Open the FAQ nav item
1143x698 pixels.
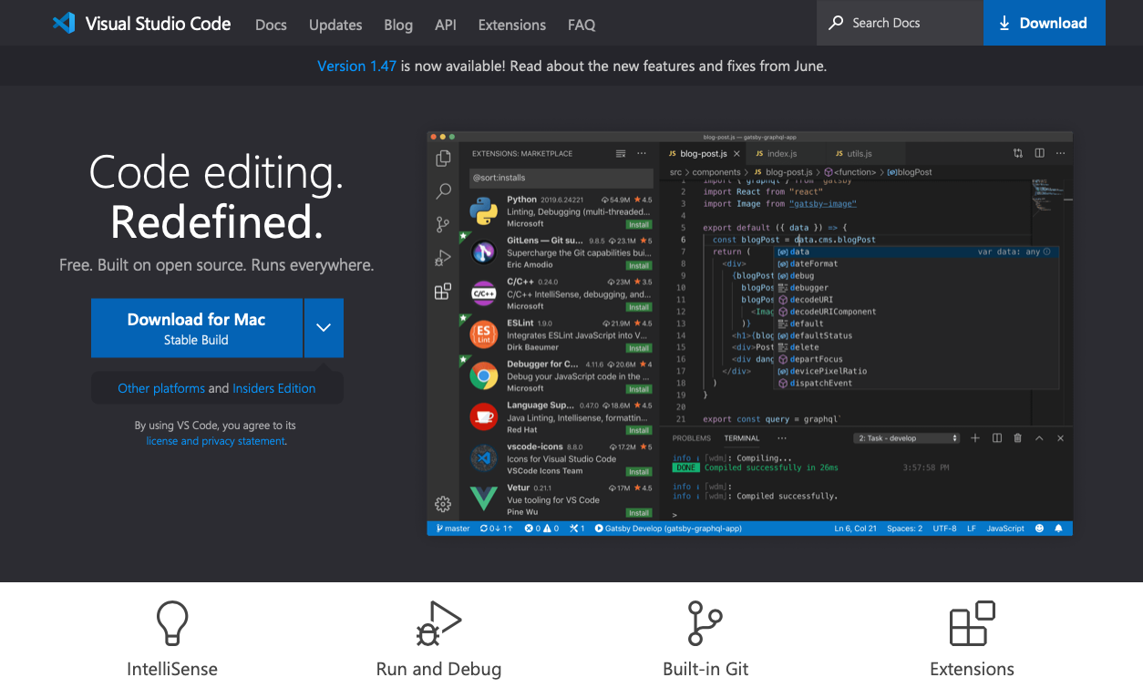tap(582, 25)
